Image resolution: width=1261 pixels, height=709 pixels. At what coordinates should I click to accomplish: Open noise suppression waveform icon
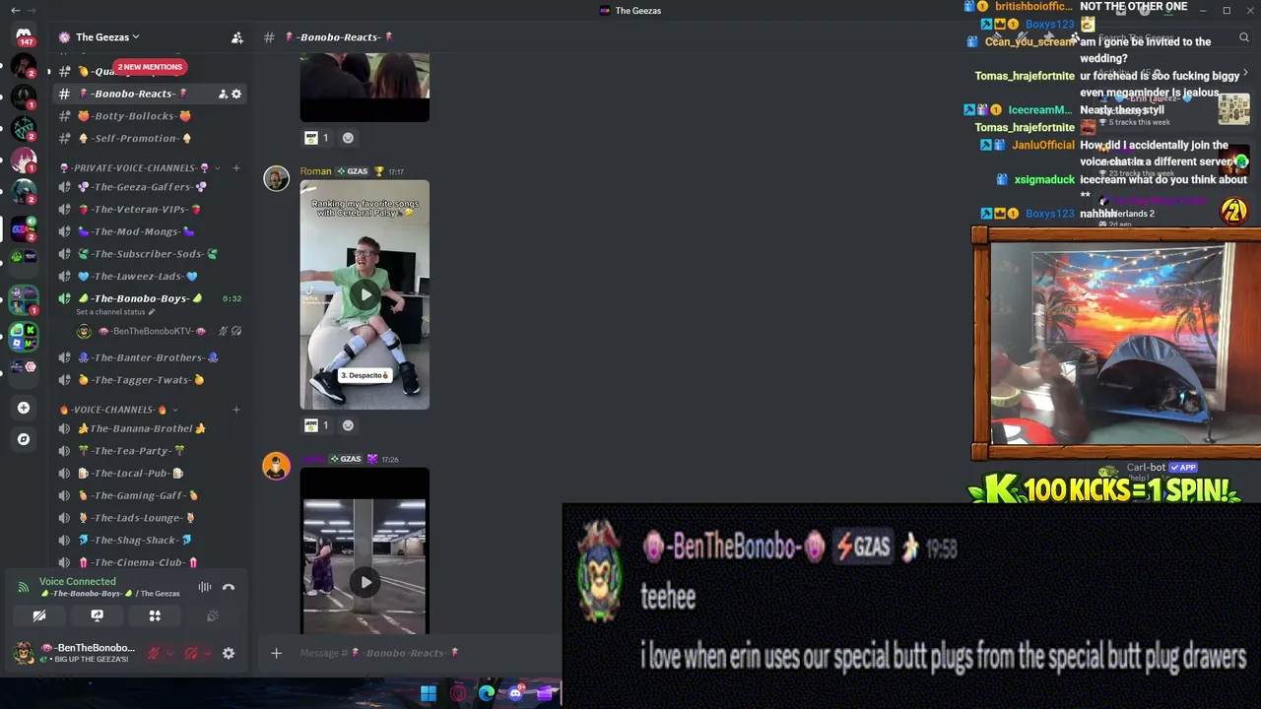[x=205, y=587]
